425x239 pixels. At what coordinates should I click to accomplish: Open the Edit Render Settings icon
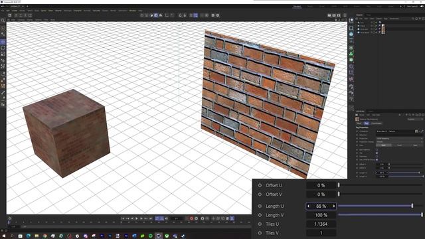(339, 15)
